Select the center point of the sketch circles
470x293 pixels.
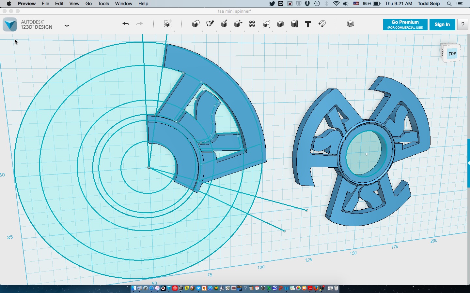[149, 168]
